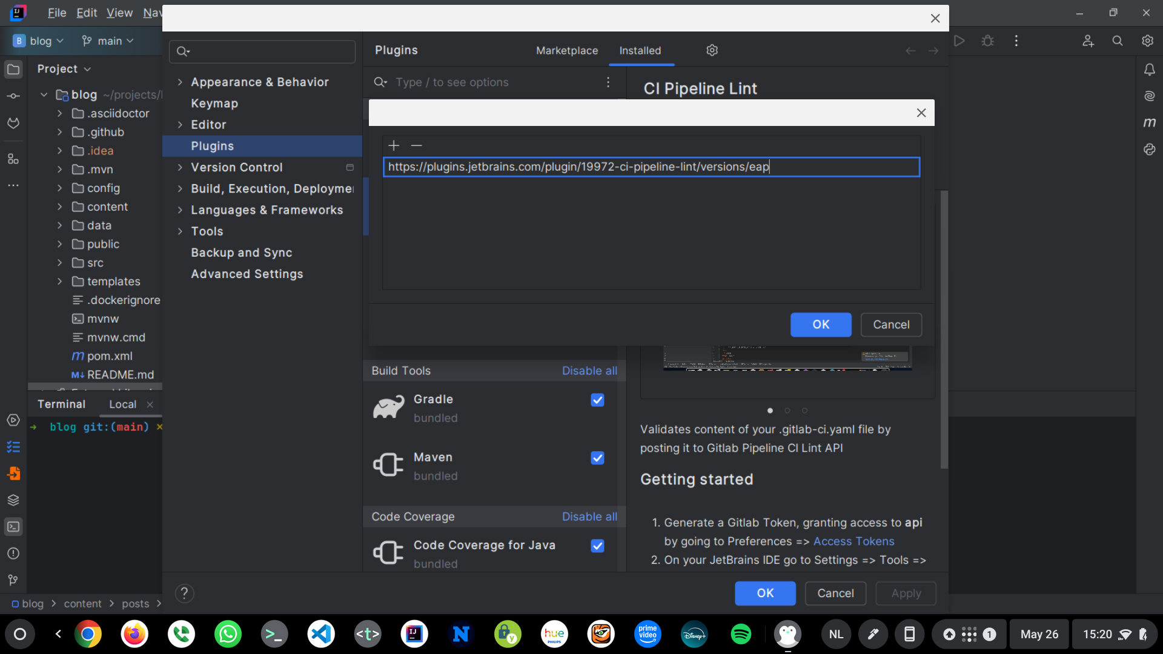Viewport: 1163px width, 654px height.
Task: Open Settings help question mark
Action: [x=185, y=593]
